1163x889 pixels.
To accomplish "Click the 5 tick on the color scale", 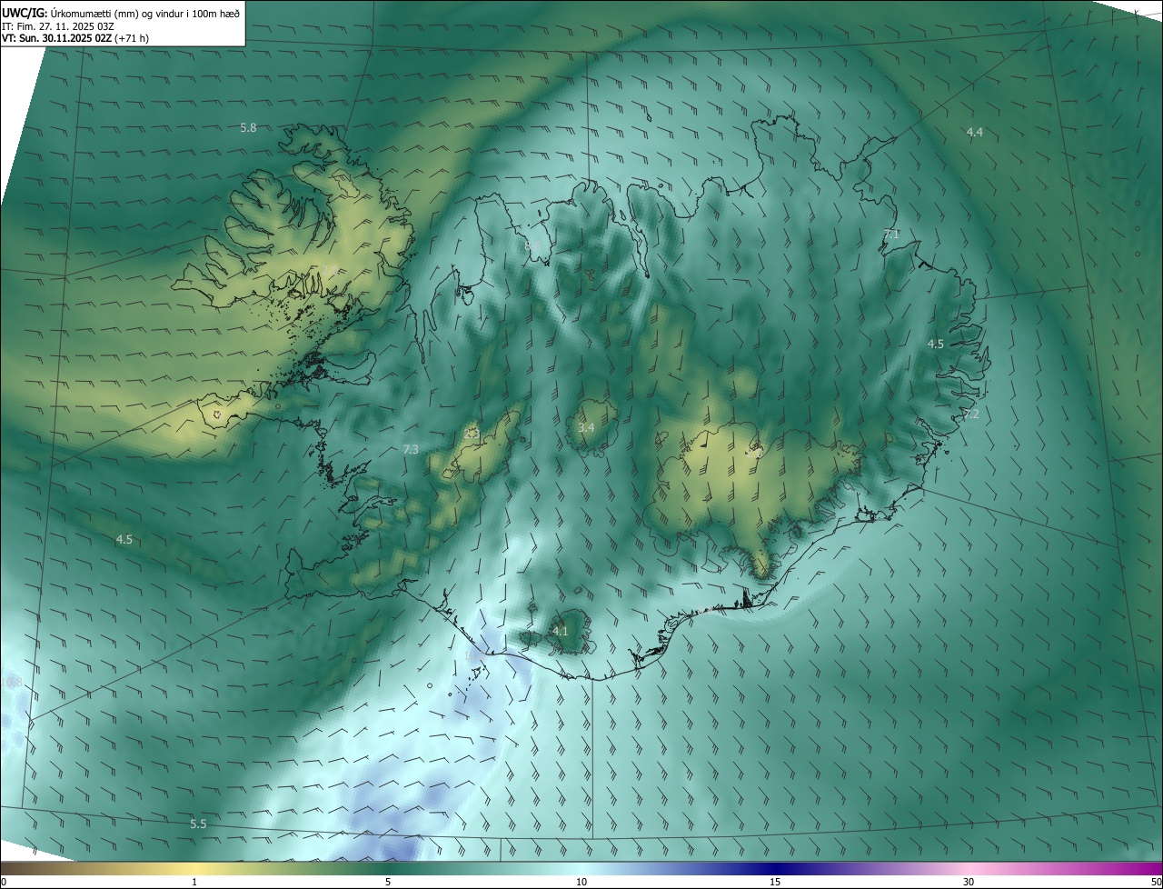I will tap(388, 882).
